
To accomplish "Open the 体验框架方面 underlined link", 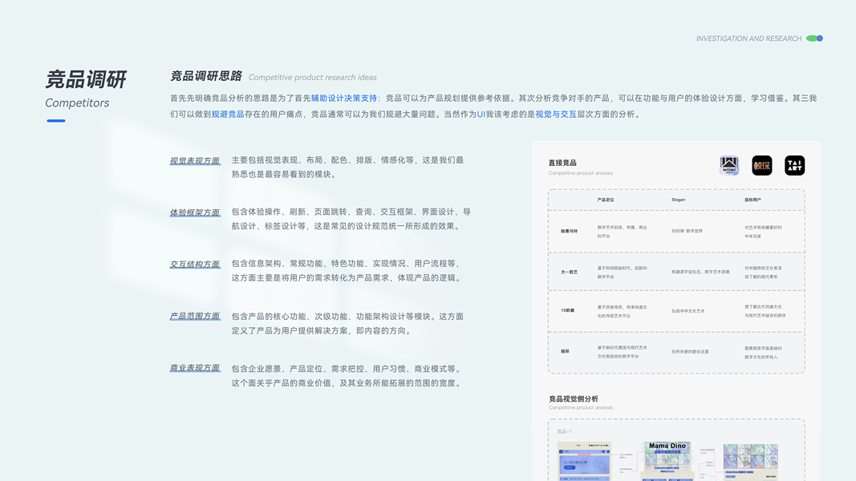I will [195, 212].
